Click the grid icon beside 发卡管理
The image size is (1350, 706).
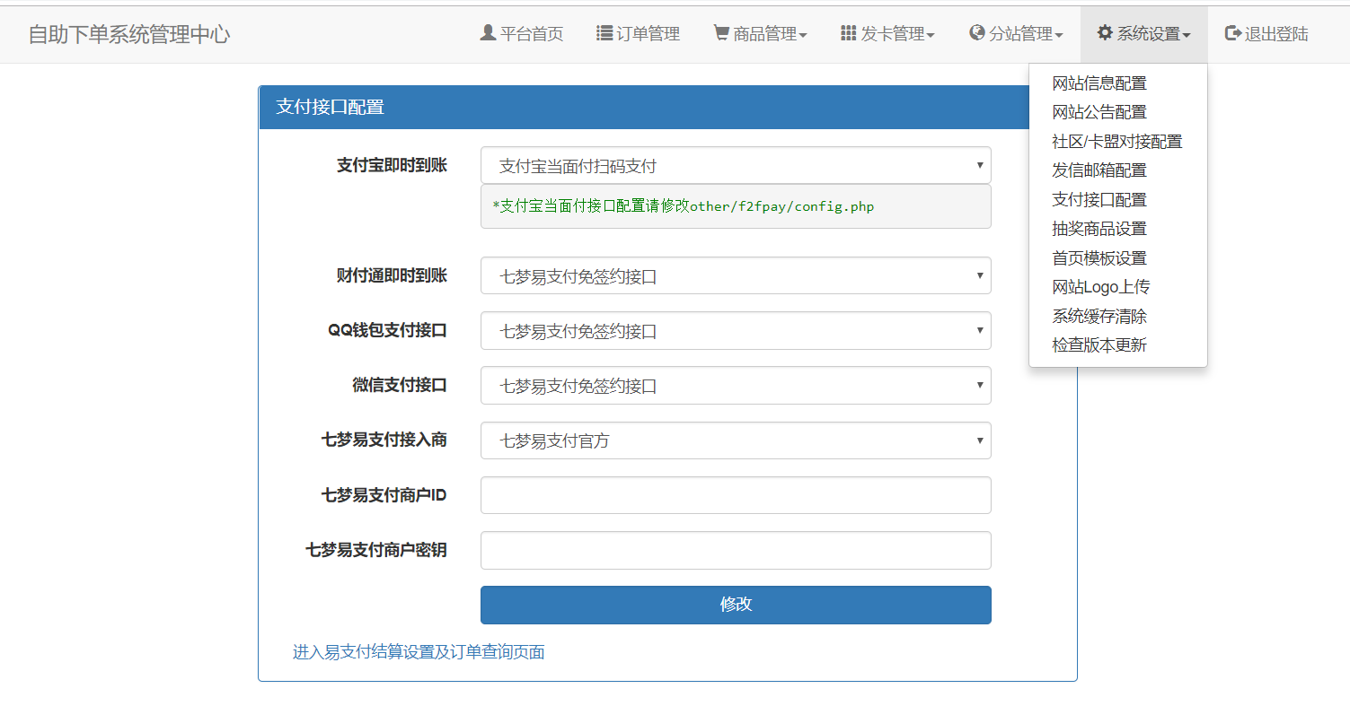848,33
